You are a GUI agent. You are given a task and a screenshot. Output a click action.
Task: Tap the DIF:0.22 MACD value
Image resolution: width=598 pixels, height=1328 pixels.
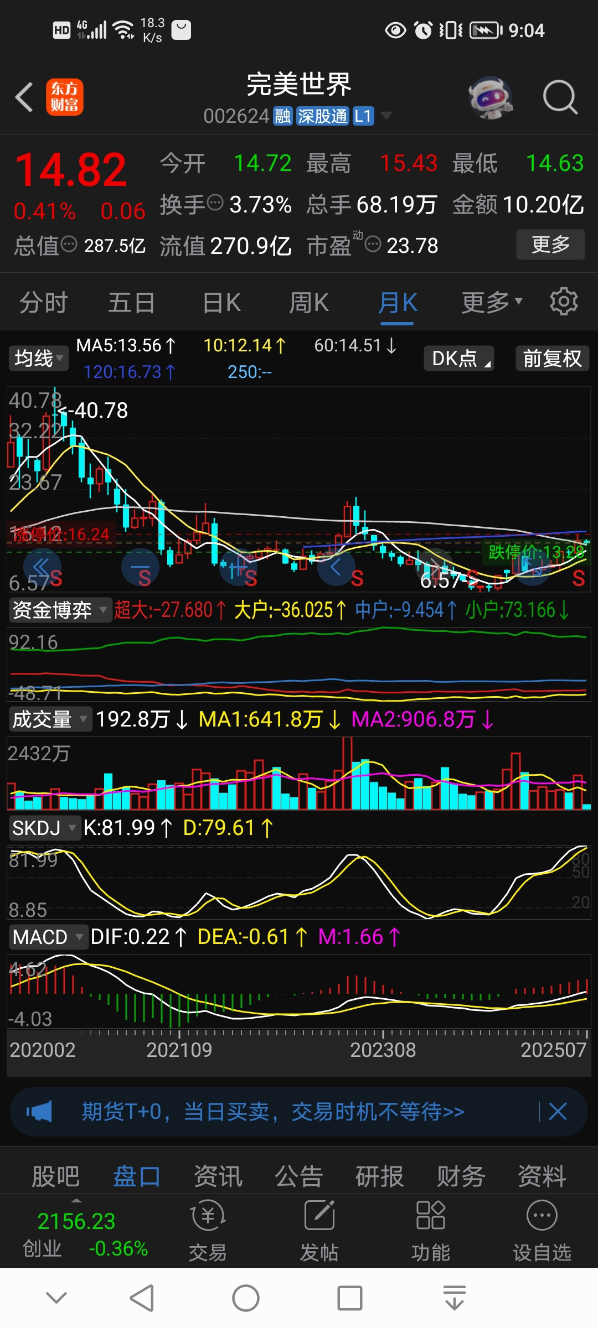(x=138, y=937)
